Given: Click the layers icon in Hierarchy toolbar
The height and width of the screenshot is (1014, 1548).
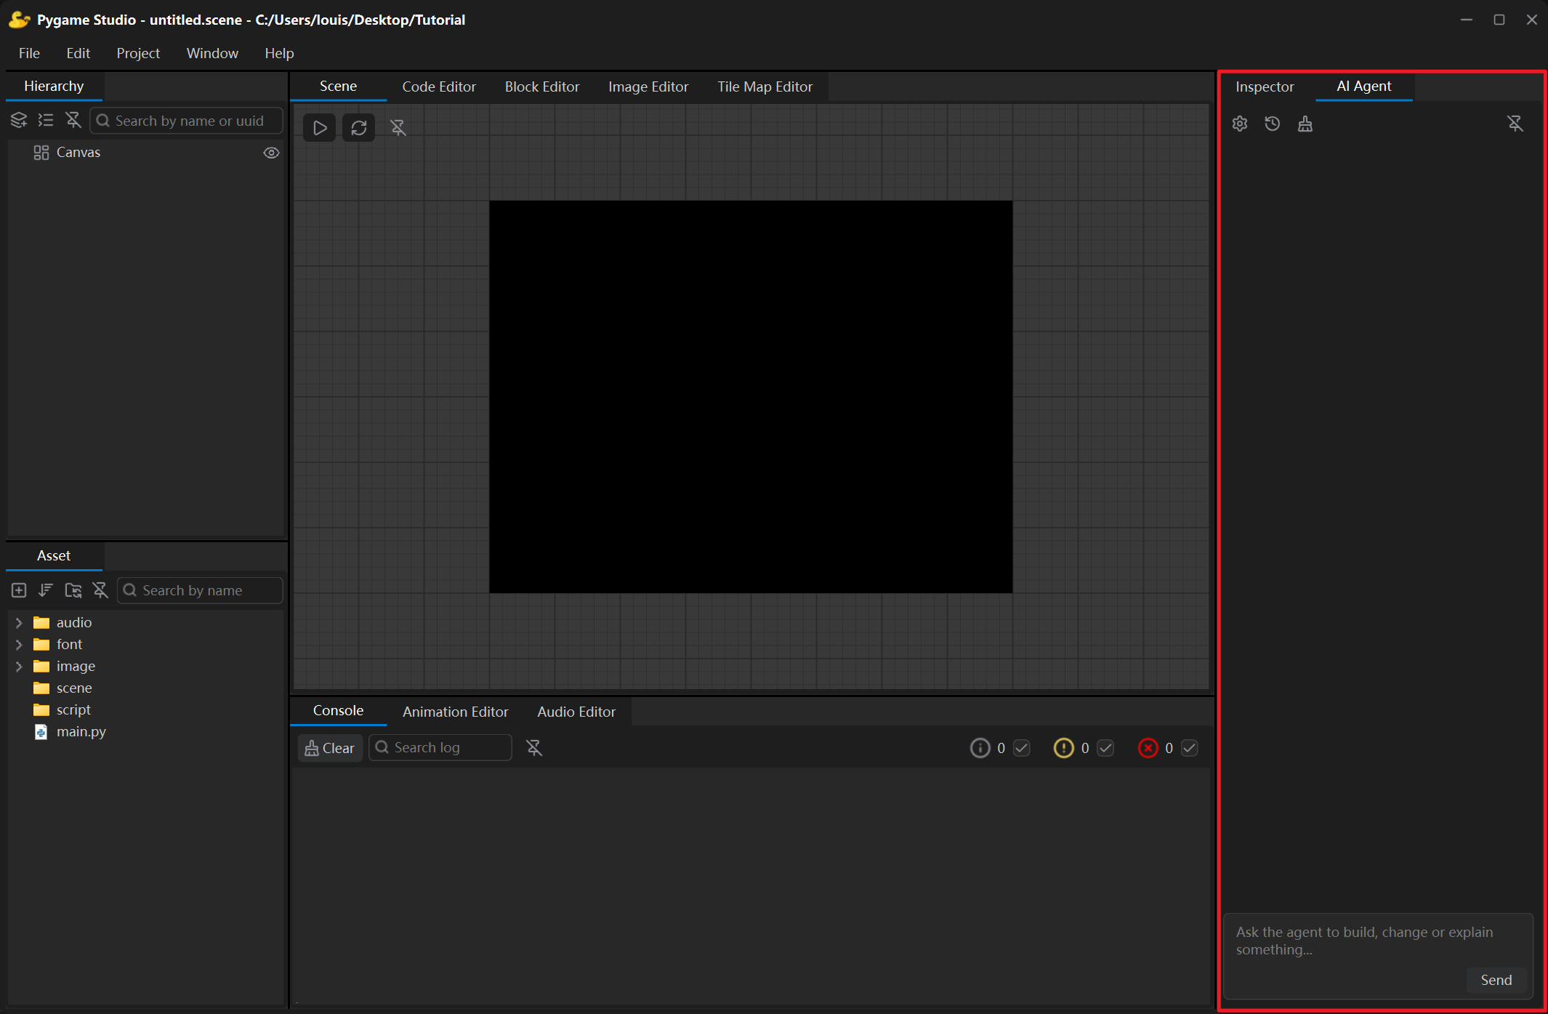Looking at the screenshot, I should [19, 121].
